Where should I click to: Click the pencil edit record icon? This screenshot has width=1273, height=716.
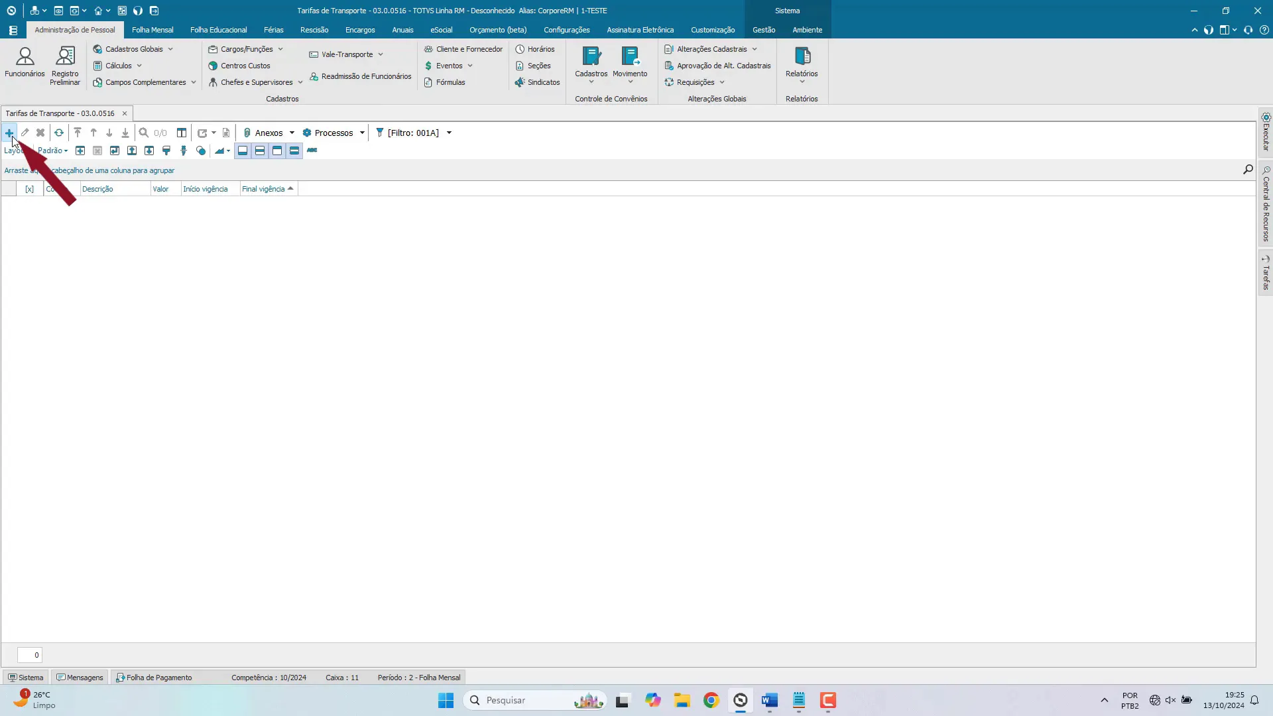point(25,133)
